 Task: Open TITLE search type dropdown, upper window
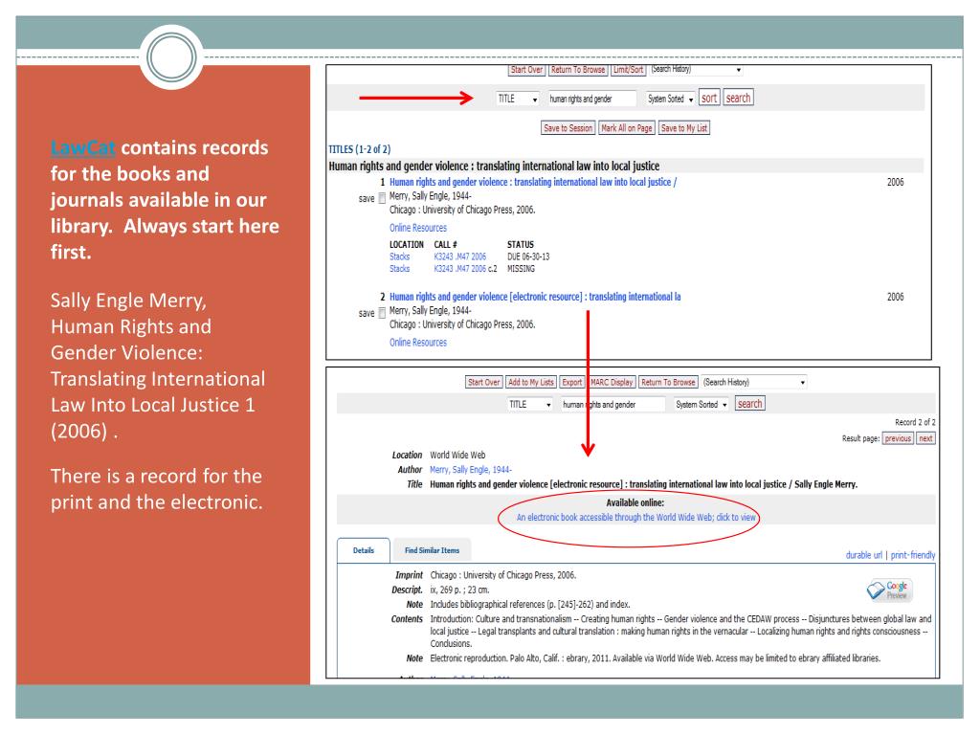(x=518, y=99)
